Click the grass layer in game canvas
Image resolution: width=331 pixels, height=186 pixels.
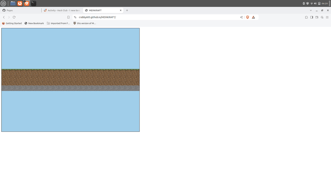pos(70,70)
